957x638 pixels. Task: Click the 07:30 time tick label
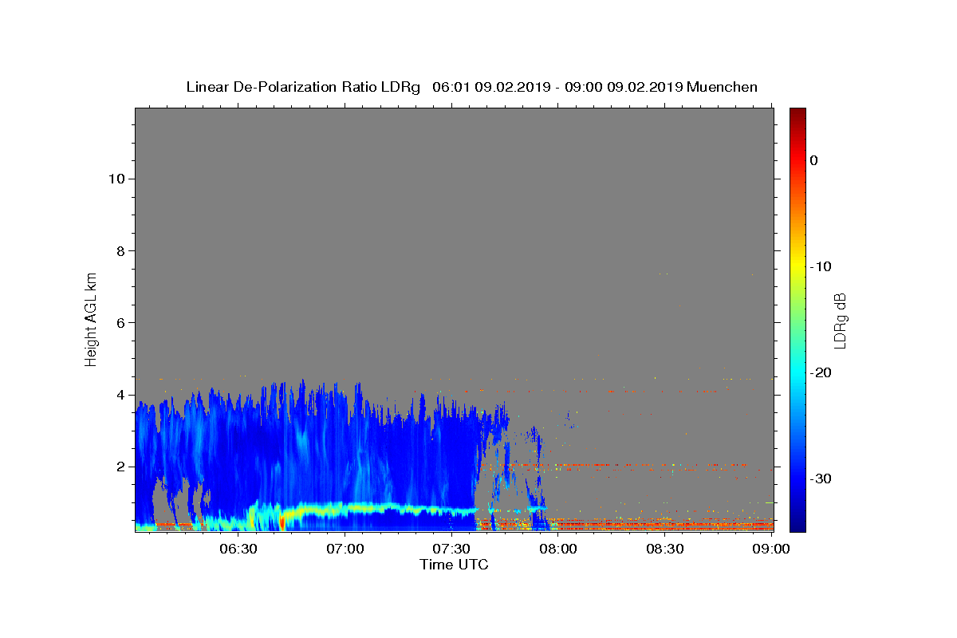click(x=451, y=549)
